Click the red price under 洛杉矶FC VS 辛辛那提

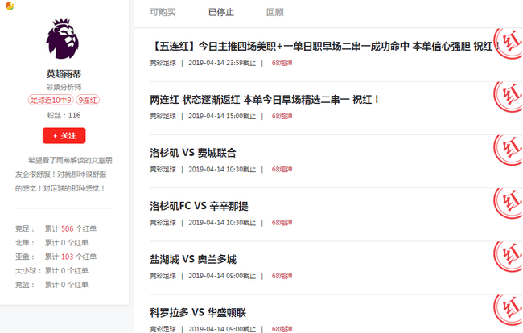coord(282,223)
